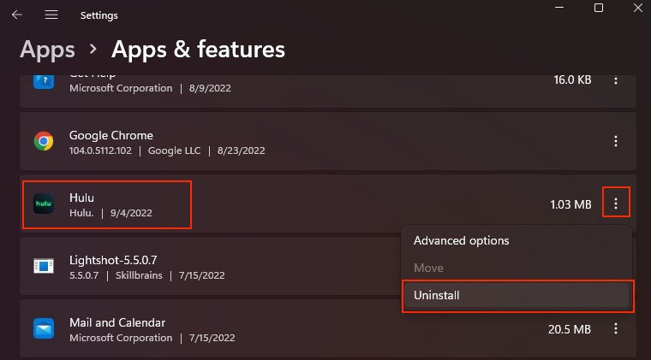Select the Hulu app entry
This screenshot has width=651, height=360.
coord(328,204)
